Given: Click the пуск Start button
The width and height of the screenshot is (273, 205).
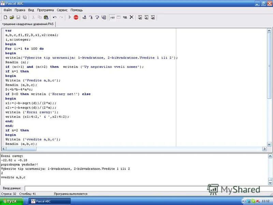Looking at the screenshot, I should coord(12,201).
